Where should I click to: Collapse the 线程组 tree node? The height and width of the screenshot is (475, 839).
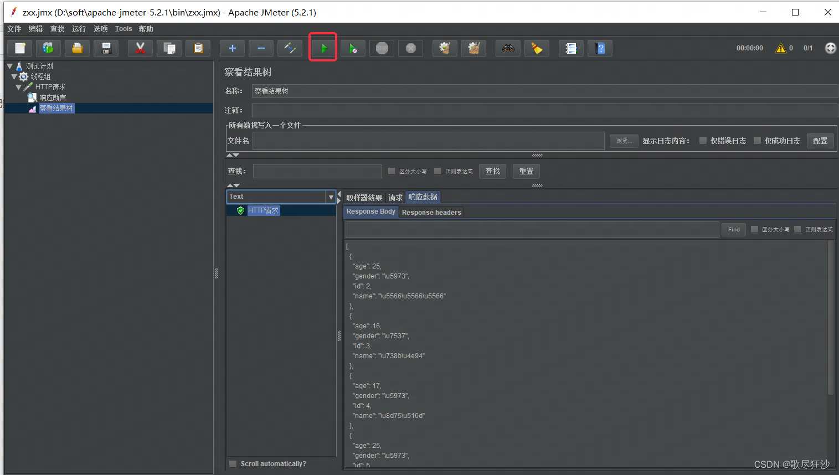coord(14,76)
